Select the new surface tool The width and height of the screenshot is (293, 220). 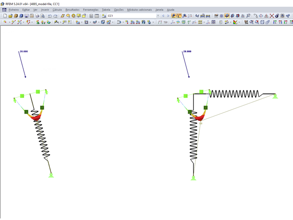coord(77,22)
